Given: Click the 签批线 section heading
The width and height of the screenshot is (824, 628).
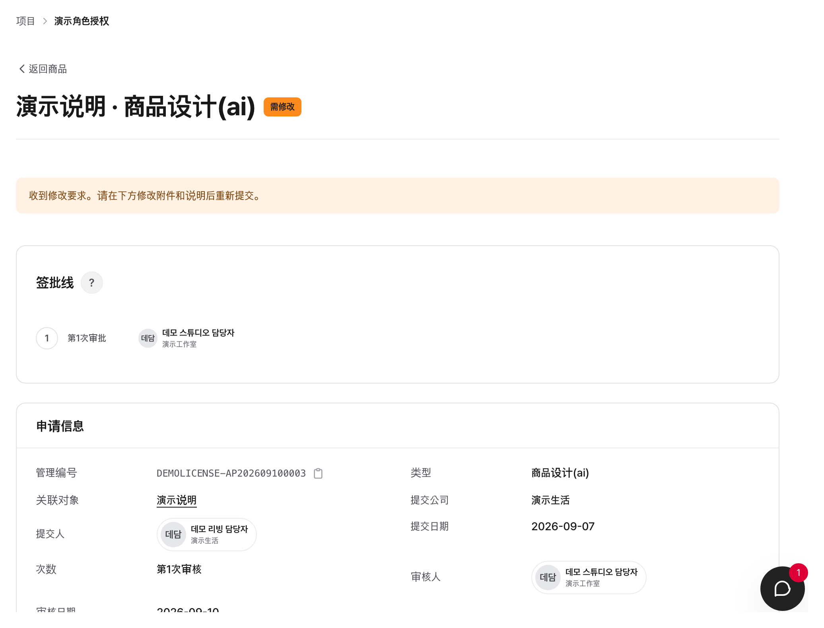Looking at the screenshot, I should [55, 283].
